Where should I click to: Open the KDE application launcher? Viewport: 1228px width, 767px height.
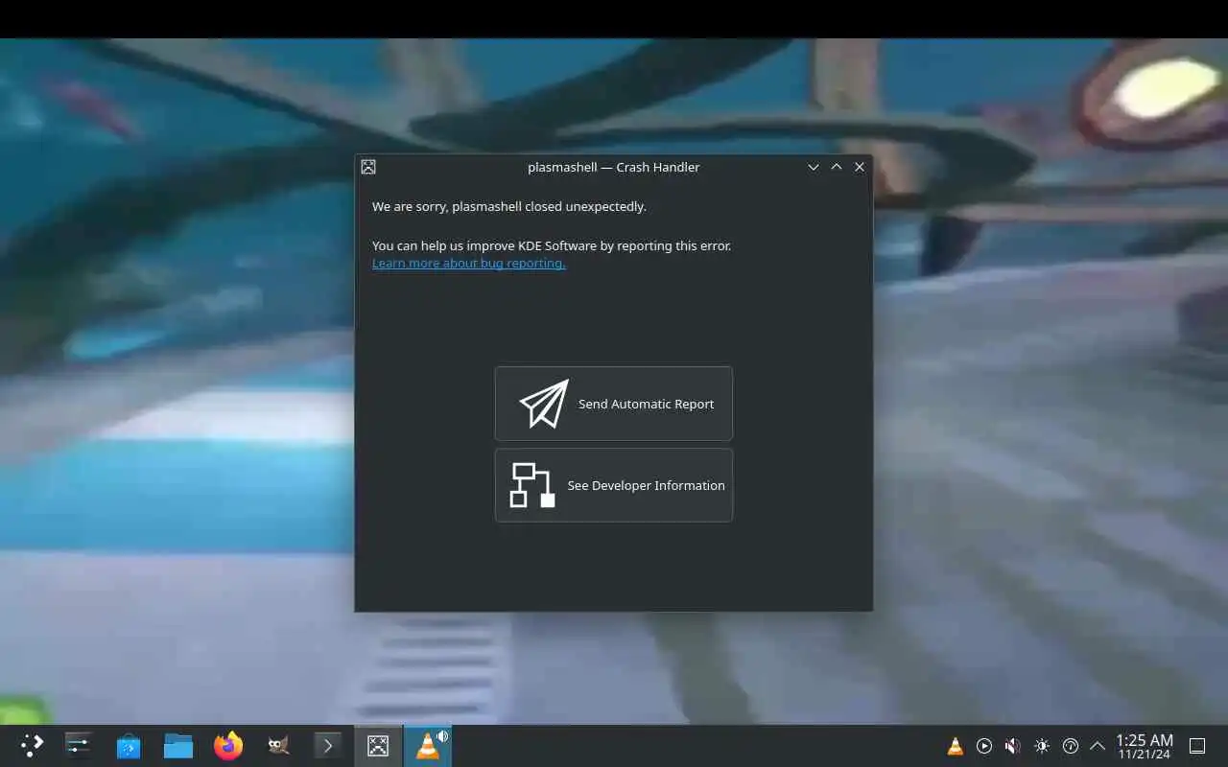point(32,746)
